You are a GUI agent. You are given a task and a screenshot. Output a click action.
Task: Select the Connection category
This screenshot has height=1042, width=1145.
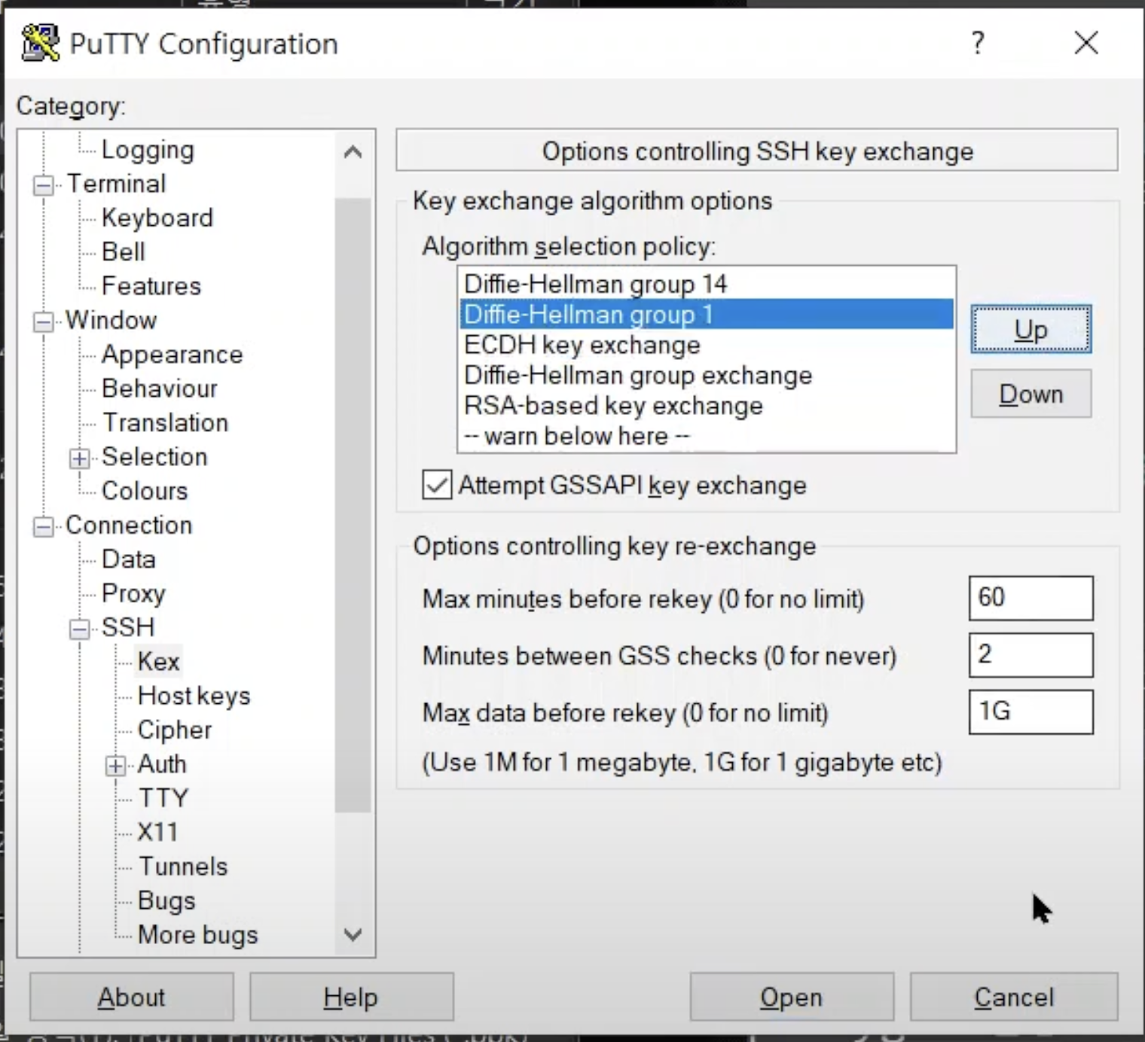click(x=129, y=525)
